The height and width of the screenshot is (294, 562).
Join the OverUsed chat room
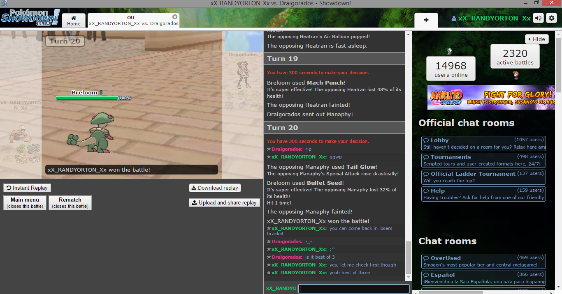click(483, 262)
